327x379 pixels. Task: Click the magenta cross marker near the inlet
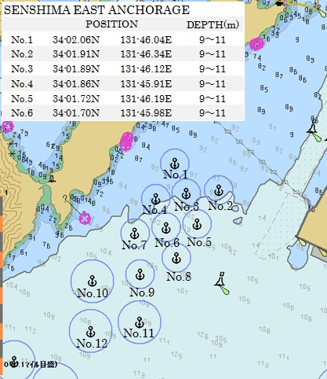85,219
